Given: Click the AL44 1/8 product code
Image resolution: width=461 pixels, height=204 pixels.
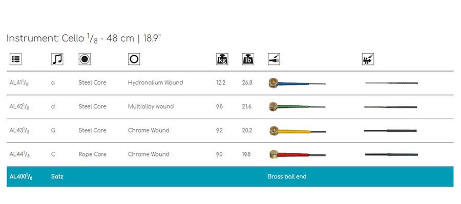Looking at the screenshot, I should click(19, 154).
